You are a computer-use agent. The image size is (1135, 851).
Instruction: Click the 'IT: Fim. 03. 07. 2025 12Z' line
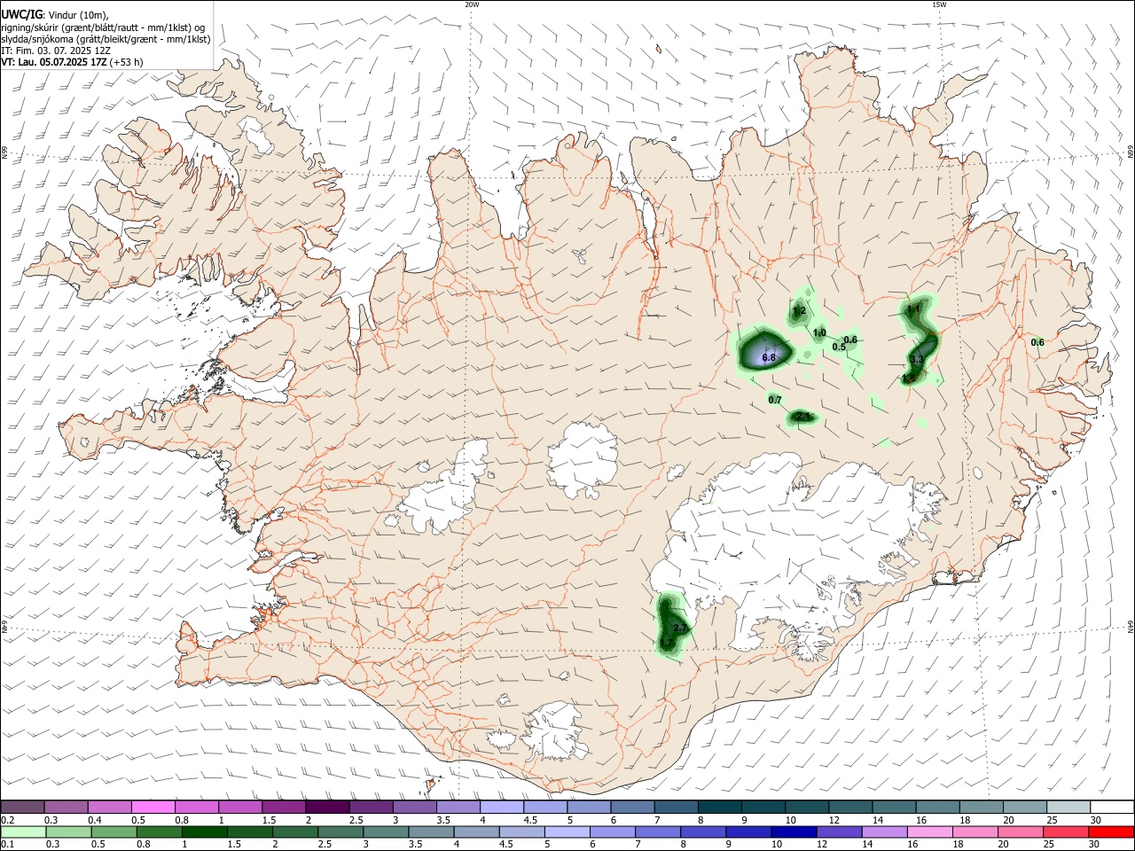(56, 51)
